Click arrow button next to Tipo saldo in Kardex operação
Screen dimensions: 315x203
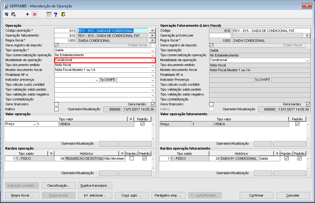(51, 154)
